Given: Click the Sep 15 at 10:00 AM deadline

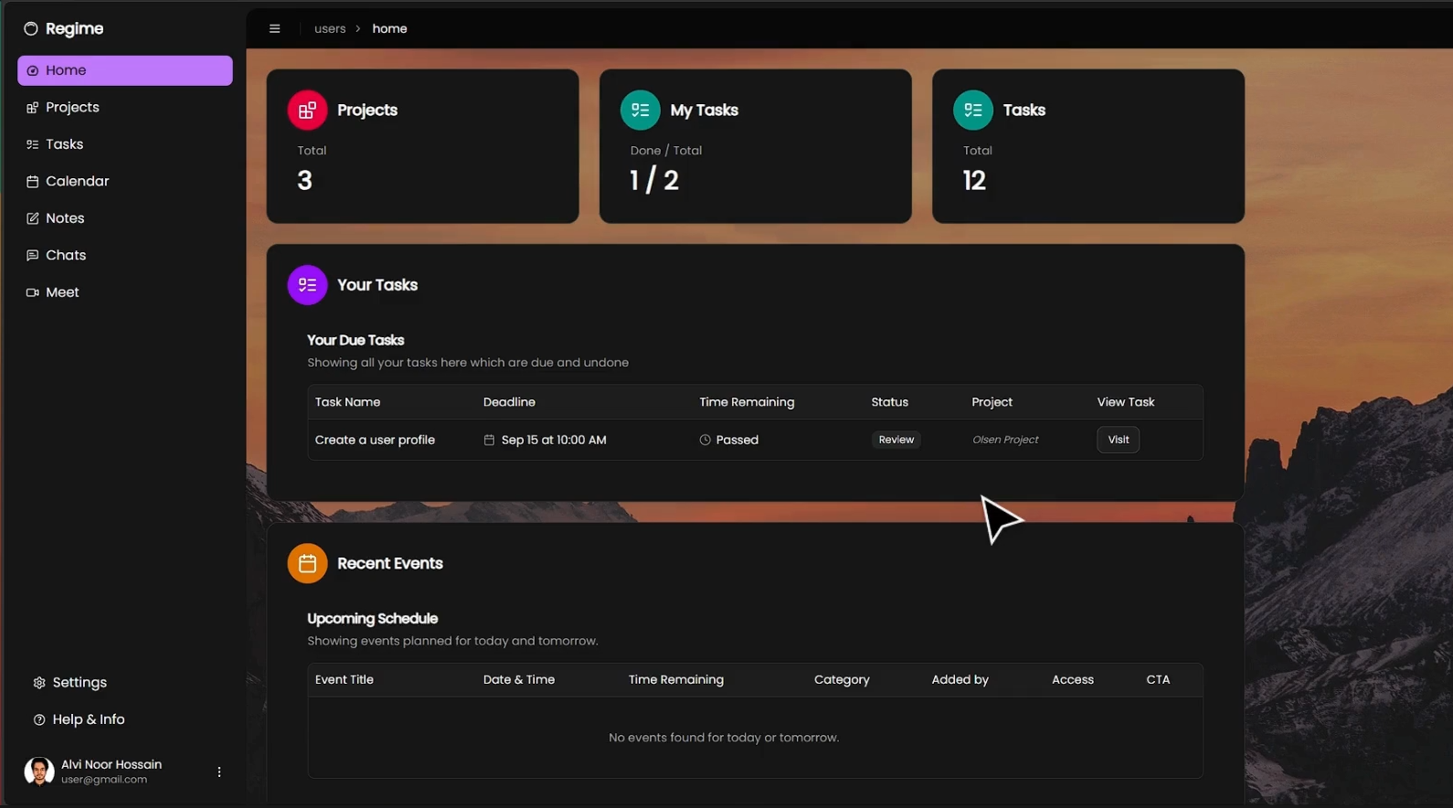Looking at the screenshot, I should click(x=554, y=440).
